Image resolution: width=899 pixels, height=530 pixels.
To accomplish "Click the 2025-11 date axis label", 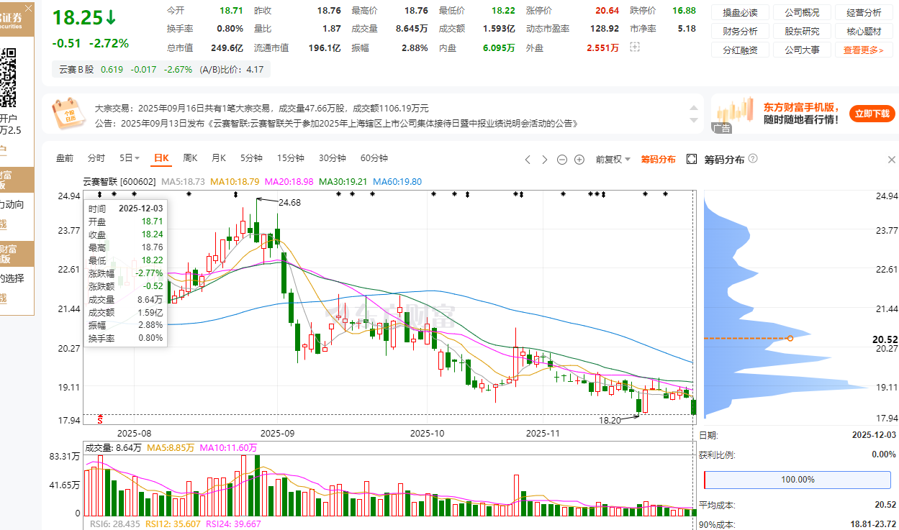I will 543,434.
